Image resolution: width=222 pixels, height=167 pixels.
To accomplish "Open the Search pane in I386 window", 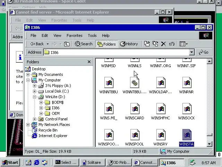I will point(84,44).
